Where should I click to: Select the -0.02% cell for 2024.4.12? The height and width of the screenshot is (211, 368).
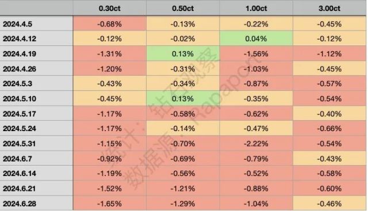[x=183, y=39]
